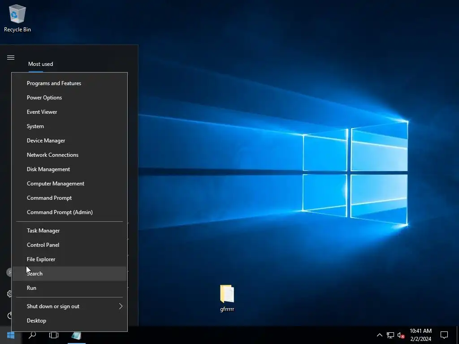The image size is (459, 344).
Task: Open the network status tray icon
Action: tap(390, 335)
